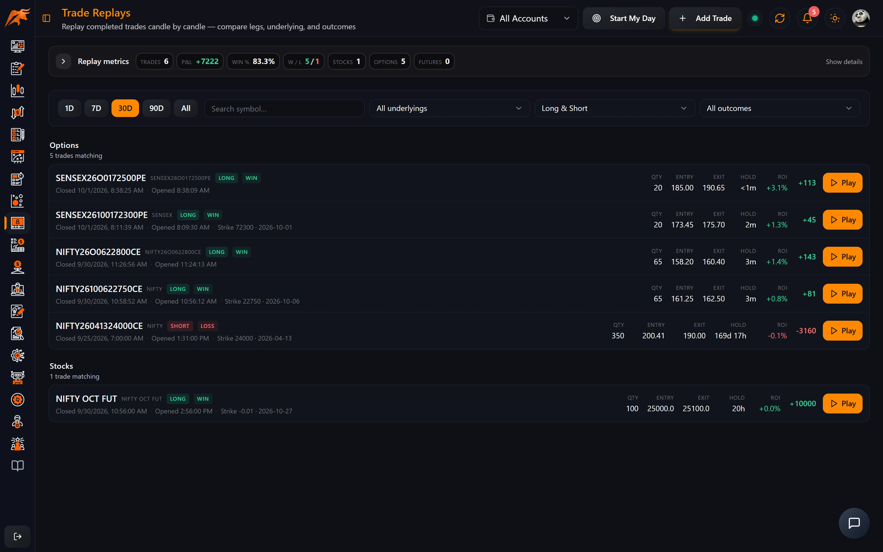Select the 30D time range tab
Screen dimensions: 883x552
[x=125, y=108]
